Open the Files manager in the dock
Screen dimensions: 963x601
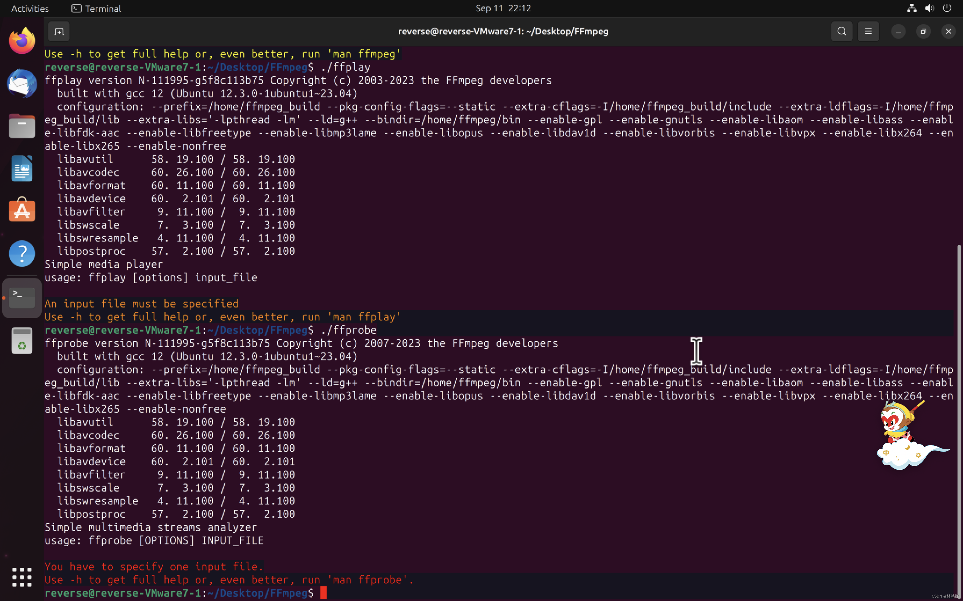(x=22, y=126)
